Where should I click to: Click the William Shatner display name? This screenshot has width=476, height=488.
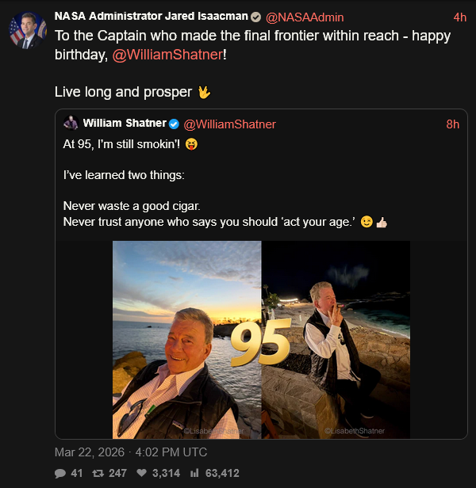125,124
